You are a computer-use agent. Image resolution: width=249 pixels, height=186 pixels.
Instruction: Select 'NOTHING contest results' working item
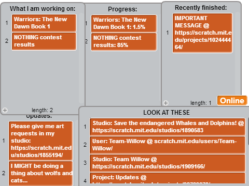[x=44, y=41]
